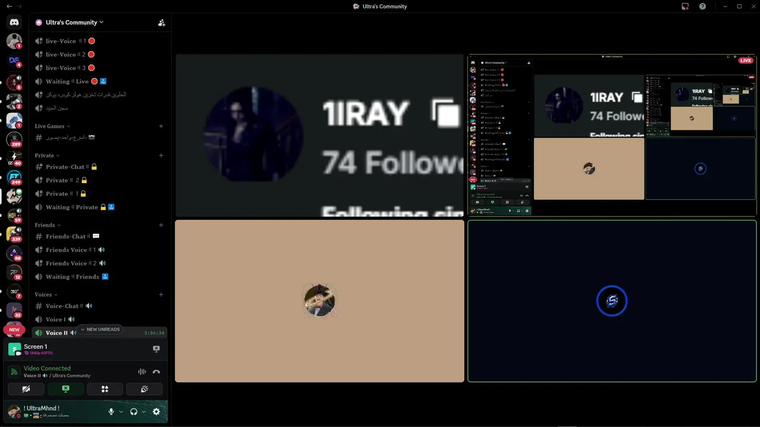Click the connection signal icon beside Video Connected
Screen dimensions: 760x427
(14, 372)
